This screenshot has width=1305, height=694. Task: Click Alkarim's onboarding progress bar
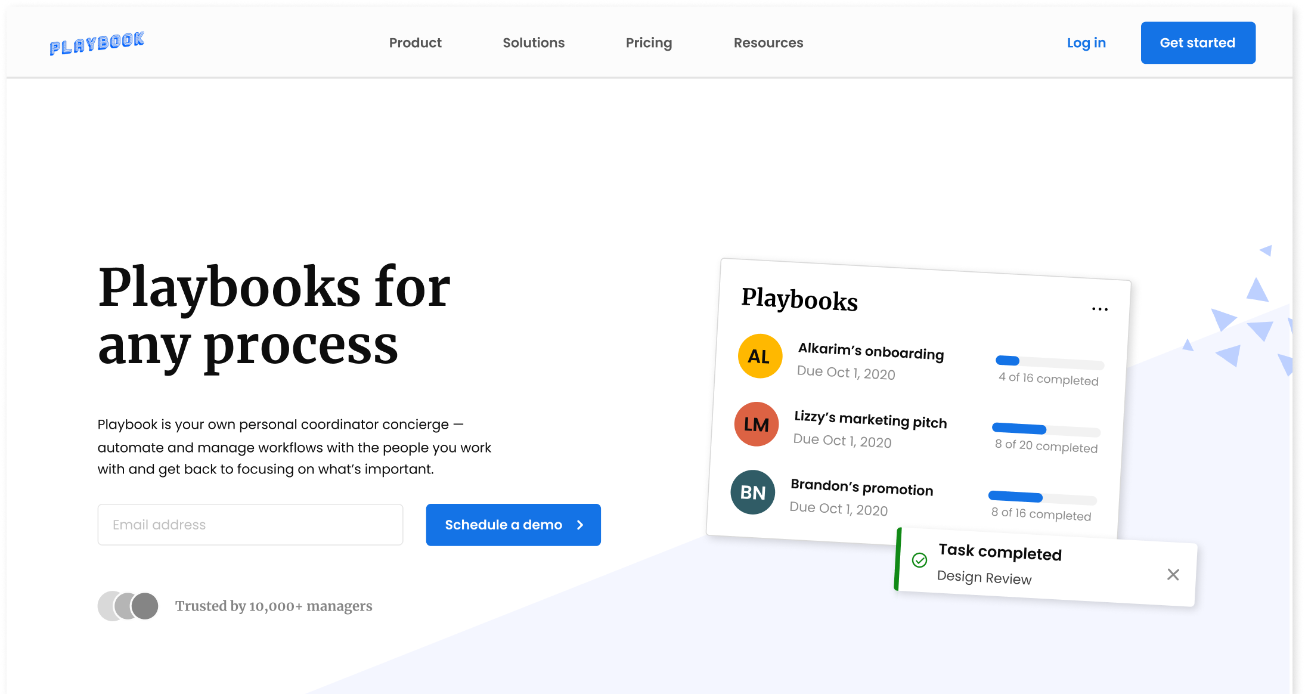pos(1049,362)
